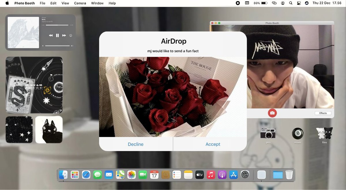Open Launchpad from the dock
Viewport: 346px width, 190px height.
click(x=75, y=174)
